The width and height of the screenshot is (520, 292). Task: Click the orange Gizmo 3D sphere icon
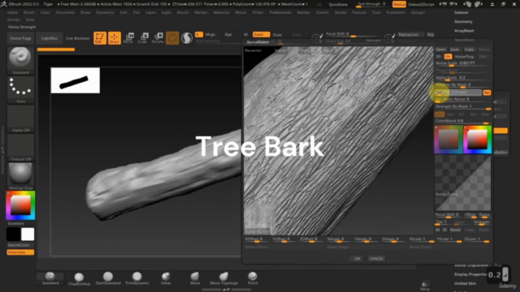pos(172,38)
